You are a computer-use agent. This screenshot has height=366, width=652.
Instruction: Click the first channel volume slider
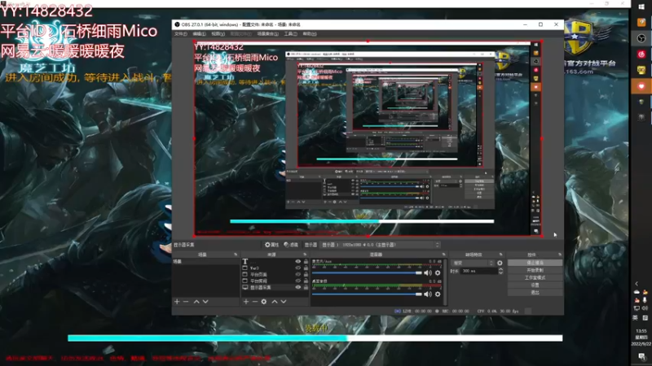pyautogui.click(x=367, y=272)
